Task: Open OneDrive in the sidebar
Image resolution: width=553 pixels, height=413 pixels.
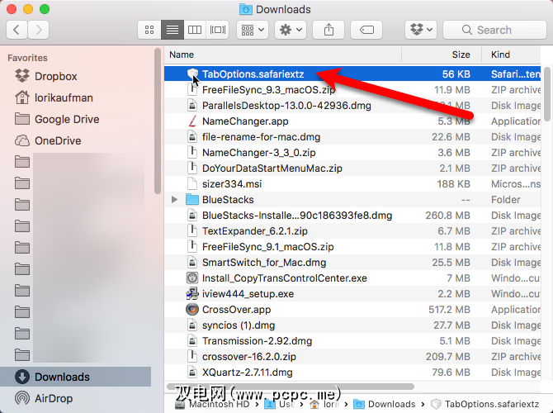Action: (58, 141)
